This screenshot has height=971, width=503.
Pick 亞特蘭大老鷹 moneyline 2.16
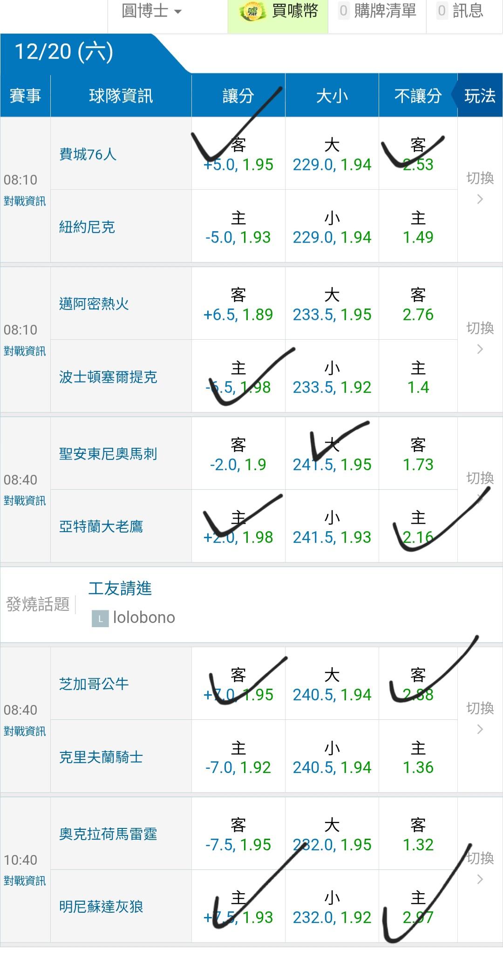[418, 527]
